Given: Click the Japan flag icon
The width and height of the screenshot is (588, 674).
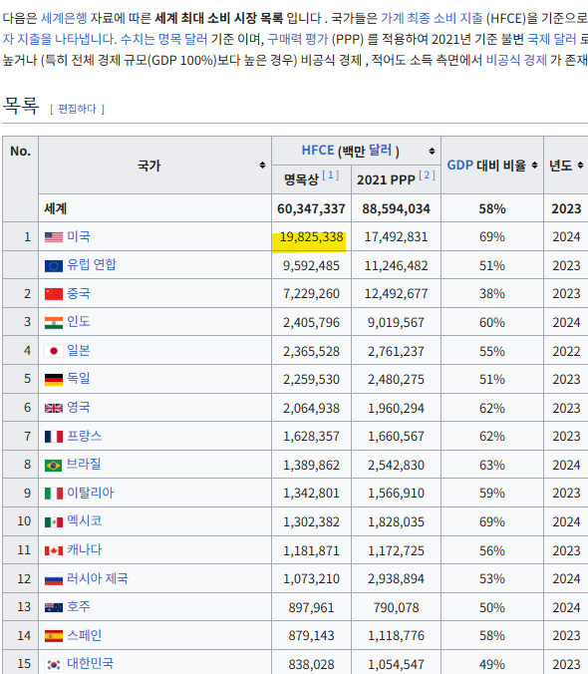Looking at the screenshot, I should (x=54, y=351).
